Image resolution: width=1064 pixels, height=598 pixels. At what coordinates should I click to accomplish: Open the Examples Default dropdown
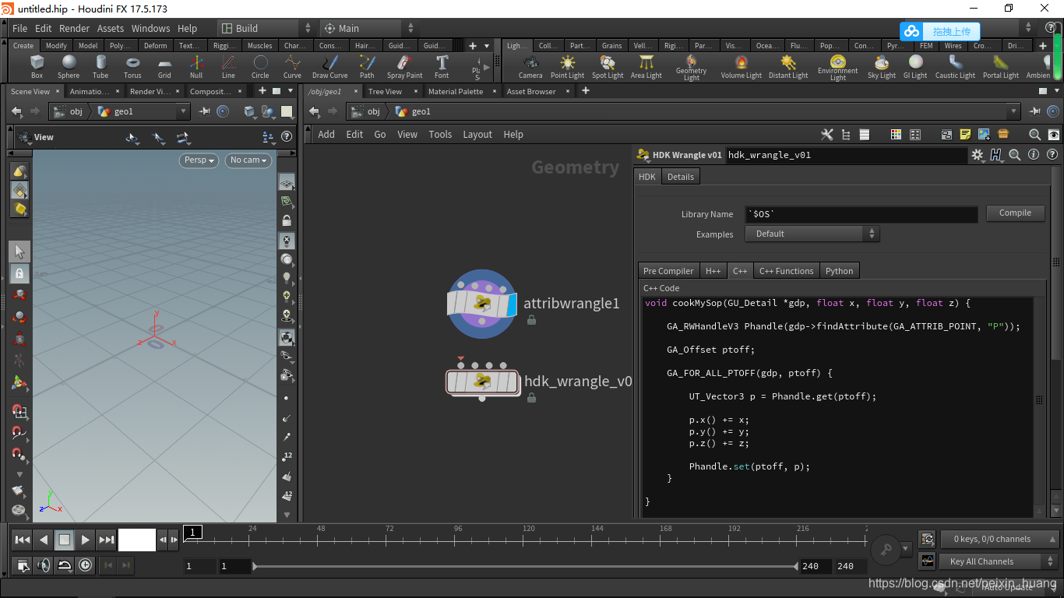(812, 234)
